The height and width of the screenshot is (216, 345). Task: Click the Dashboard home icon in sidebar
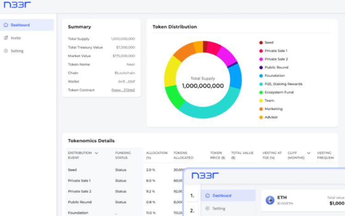(x=6, y=25)
